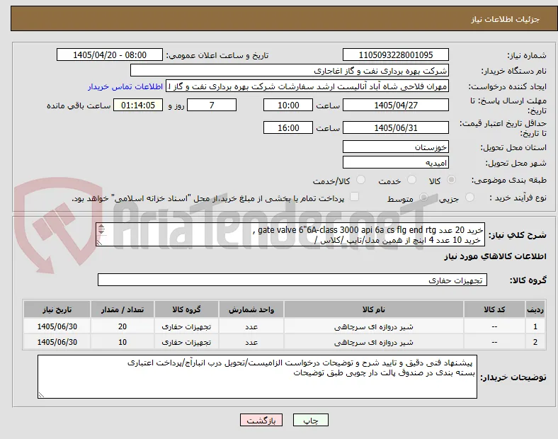Click the ردیف column header
This screenshot has width=558, height=439.
[535, 309]
